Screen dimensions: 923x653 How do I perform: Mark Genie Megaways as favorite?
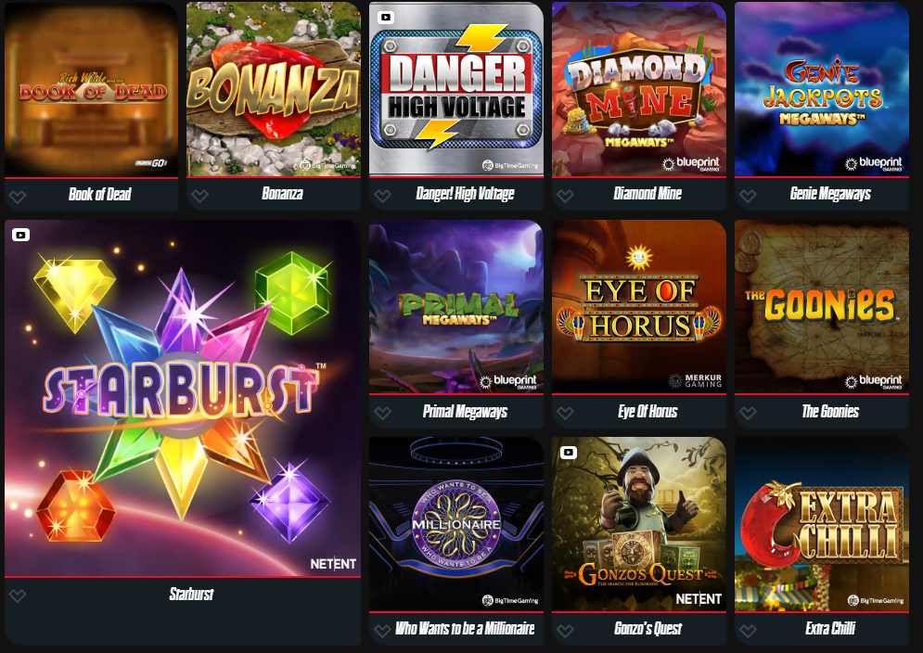tap(749, 196)
